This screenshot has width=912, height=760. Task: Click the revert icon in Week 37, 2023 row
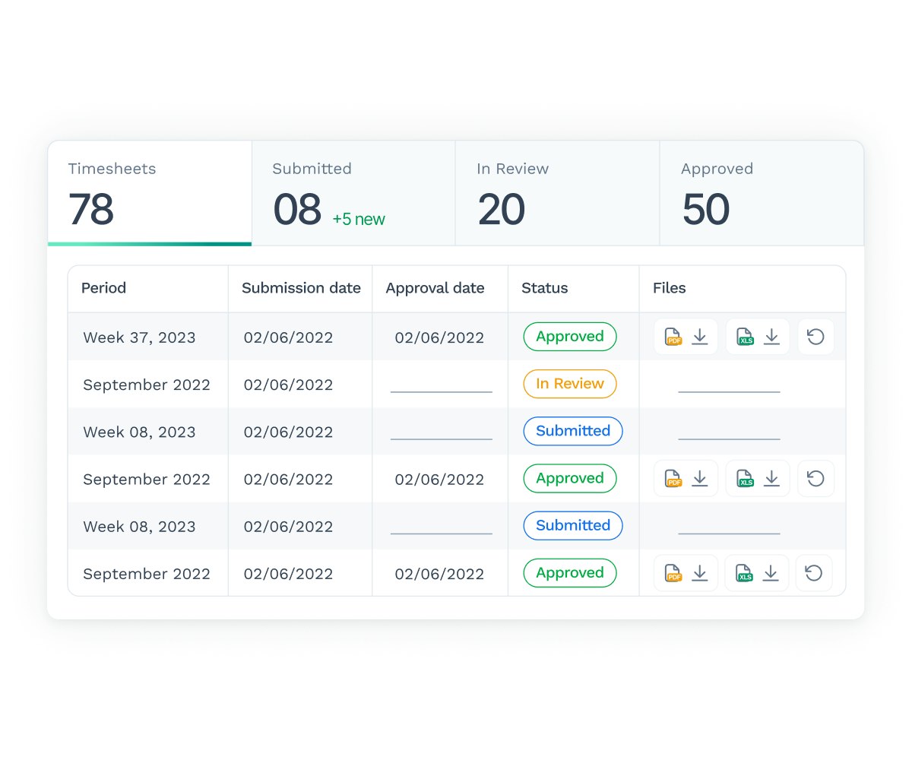(815, 337)
